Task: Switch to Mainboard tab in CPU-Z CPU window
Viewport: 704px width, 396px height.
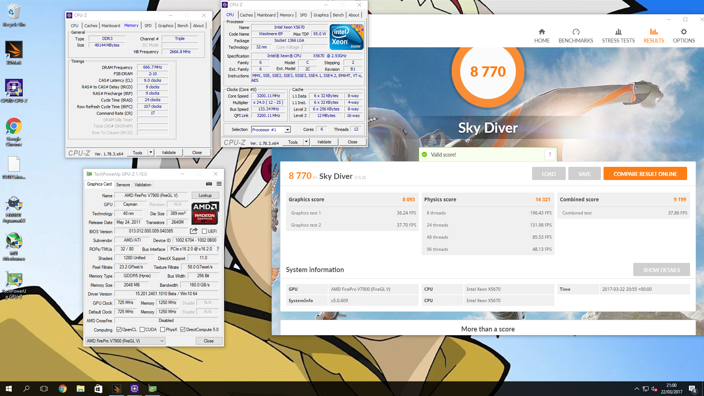Action: pyautogui.click(x=266, y=15)
